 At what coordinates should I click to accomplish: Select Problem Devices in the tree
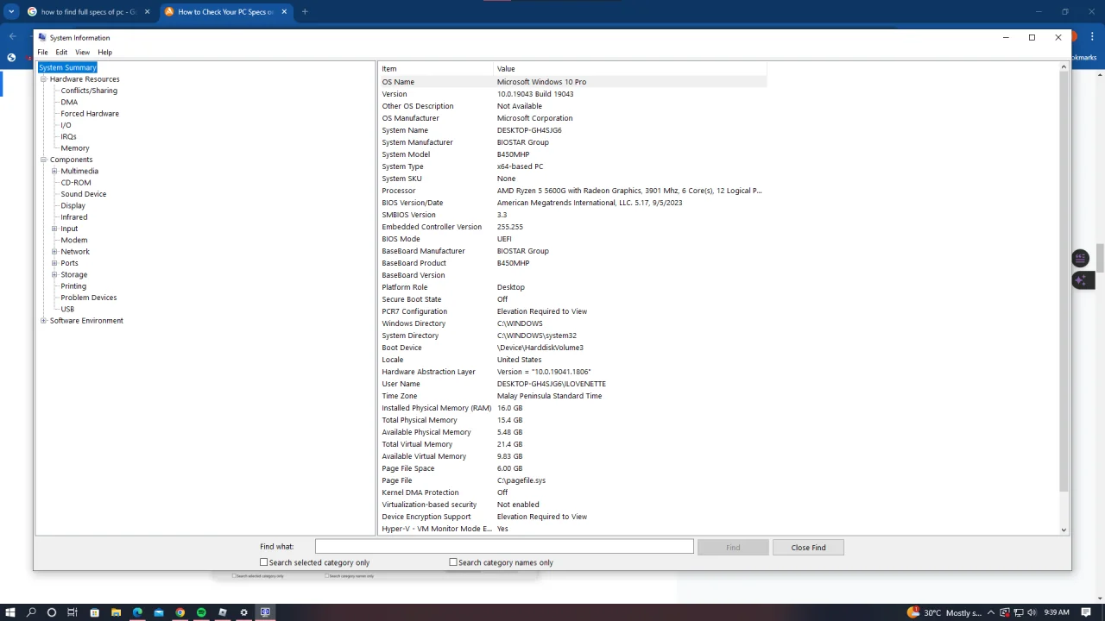(89, 298)
